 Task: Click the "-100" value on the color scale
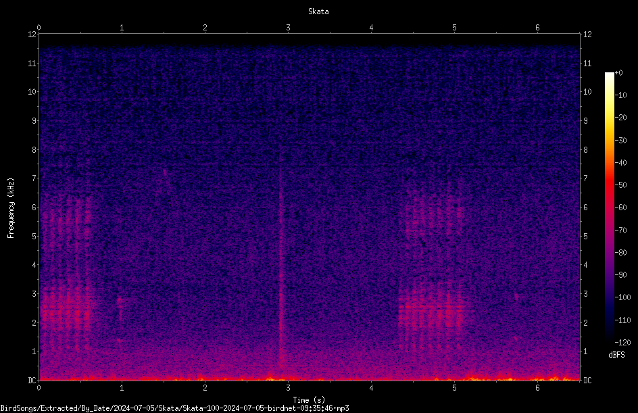[x=622, y=297]
